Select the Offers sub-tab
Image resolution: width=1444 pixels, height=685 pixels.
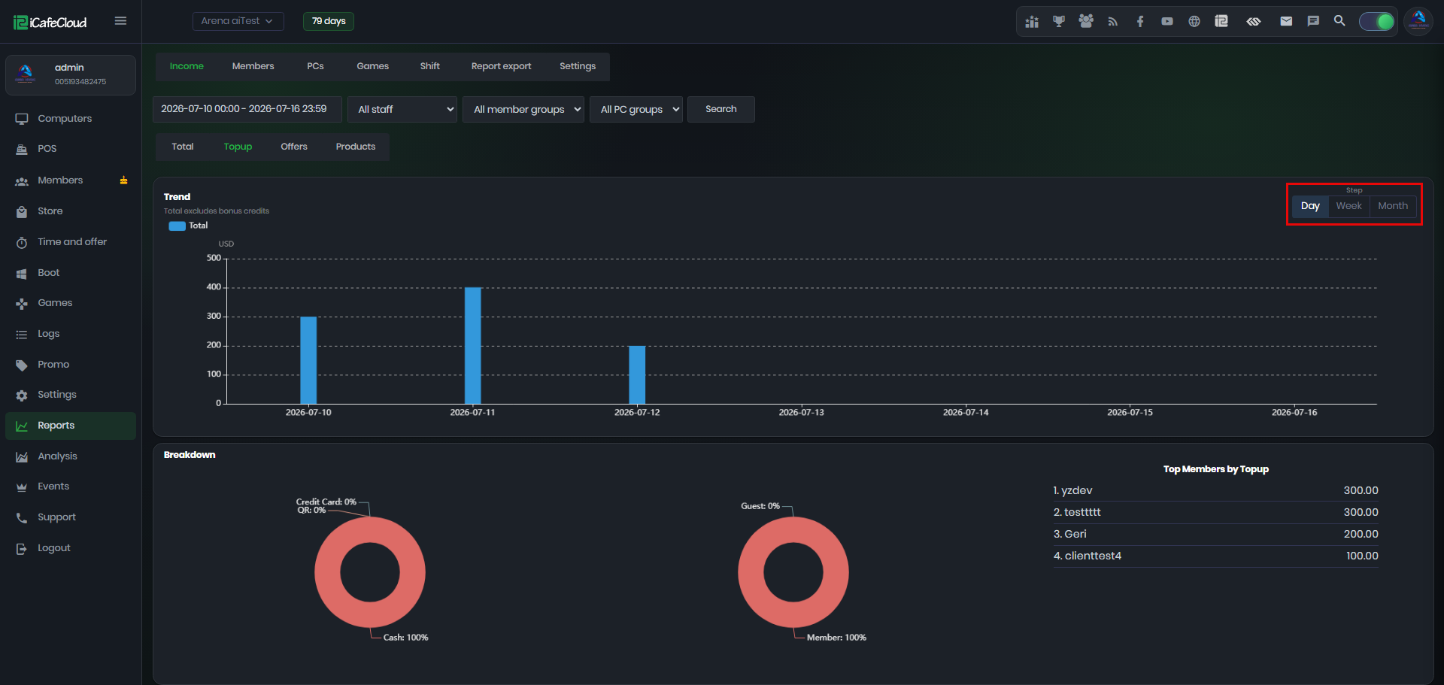[x=294, y=147]
